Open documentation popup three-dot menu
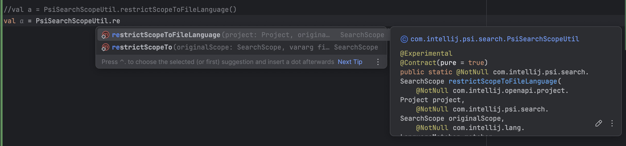 pos(612,123)
